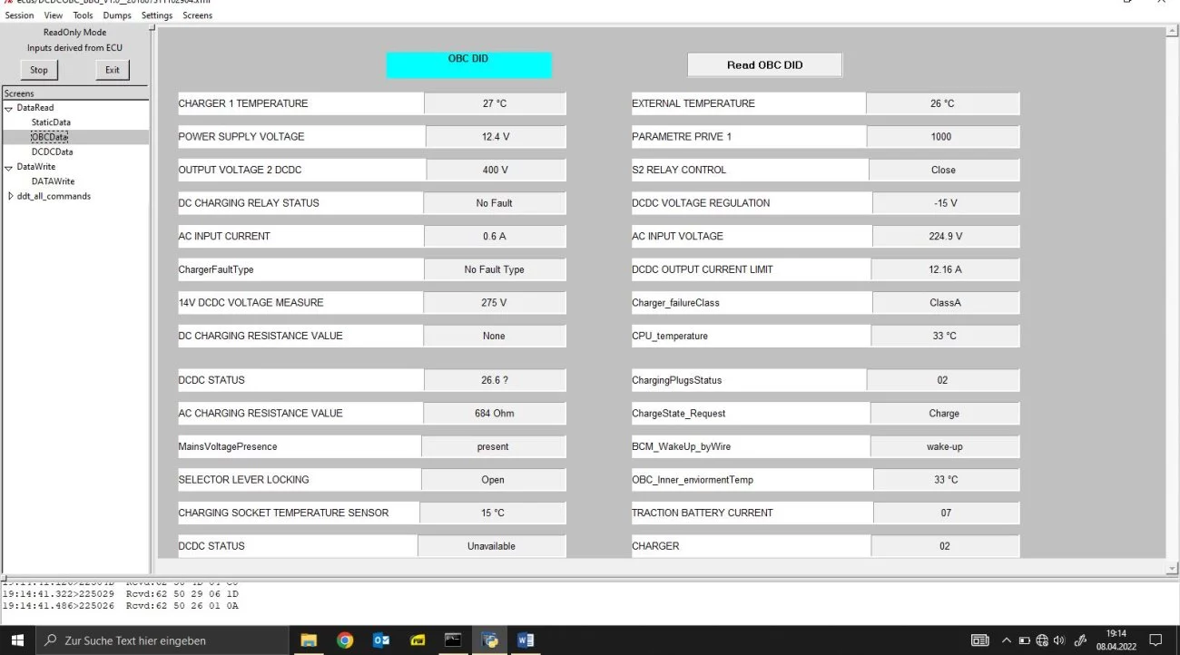Click the Windows search text box

pyautogui.click(x=163, y=640)
